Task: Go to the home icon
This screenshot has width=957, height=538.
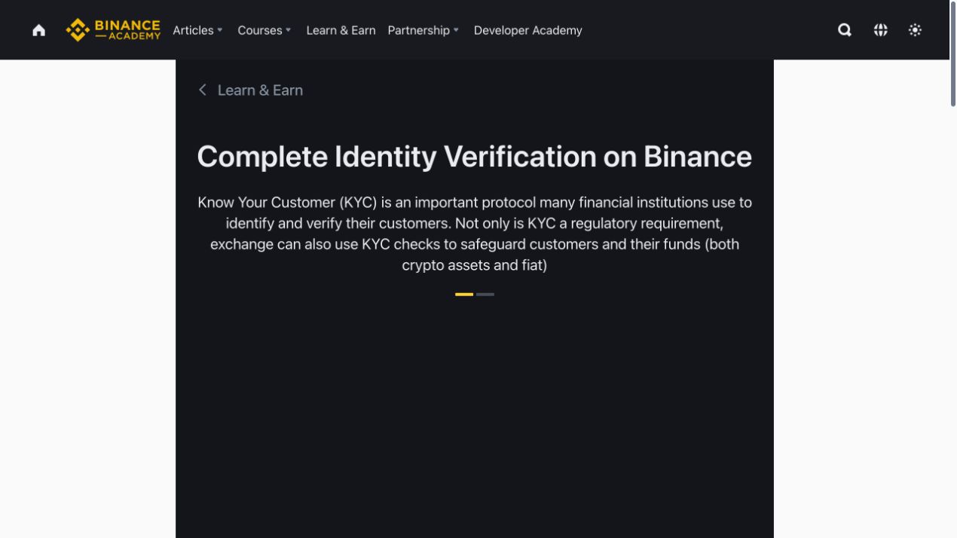Action: pos(38,30)
